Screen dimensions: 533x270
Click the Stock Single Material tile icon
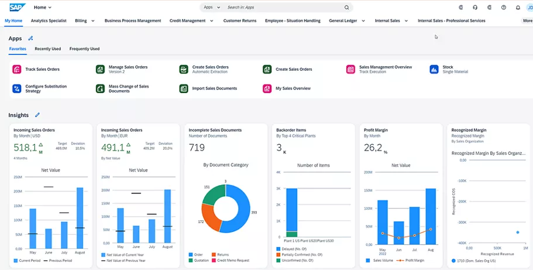click(434, 69)
